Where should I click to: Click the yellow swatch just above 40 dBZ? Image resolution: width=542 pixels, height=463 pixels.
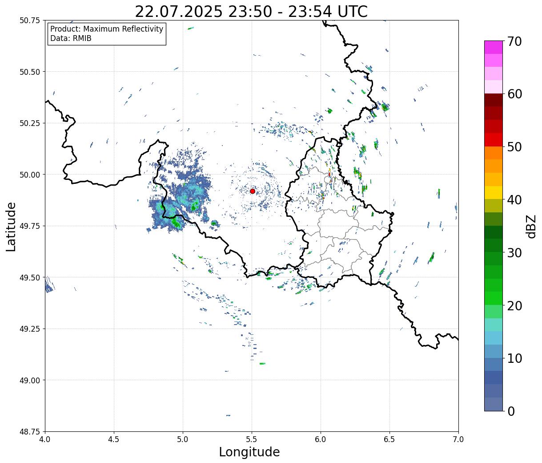[x=494, y=192]
